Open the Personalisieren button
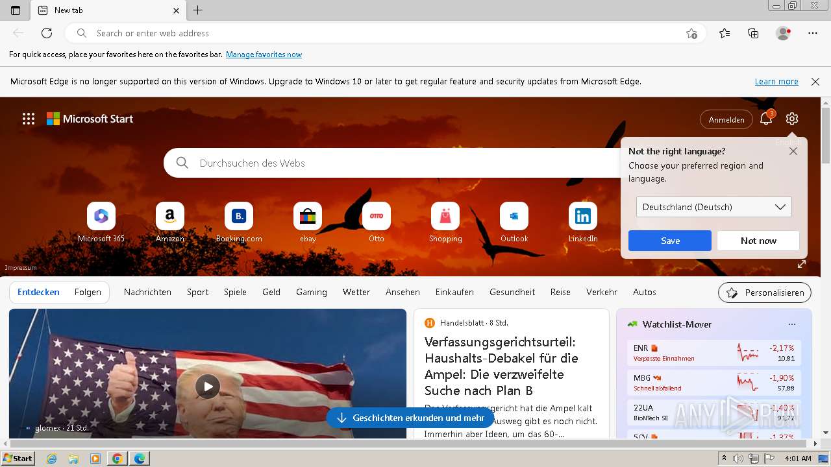The height and width of the screenshot is (467, 831). [765, 293]
